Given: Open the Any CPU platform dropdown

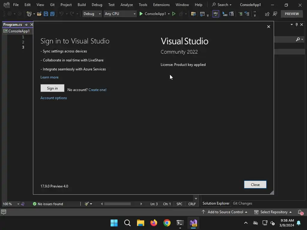Looking at the screenshot, I should (x=120, y=14).
